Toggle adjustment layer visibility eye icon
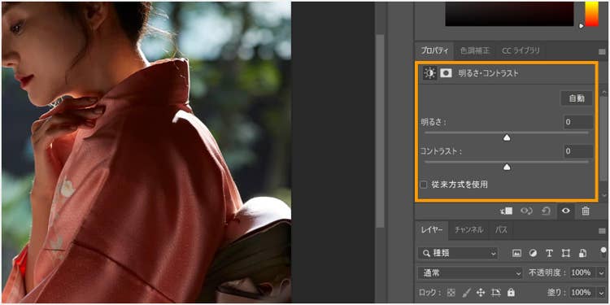The image size is (610, 305). (x=565, y=211)
